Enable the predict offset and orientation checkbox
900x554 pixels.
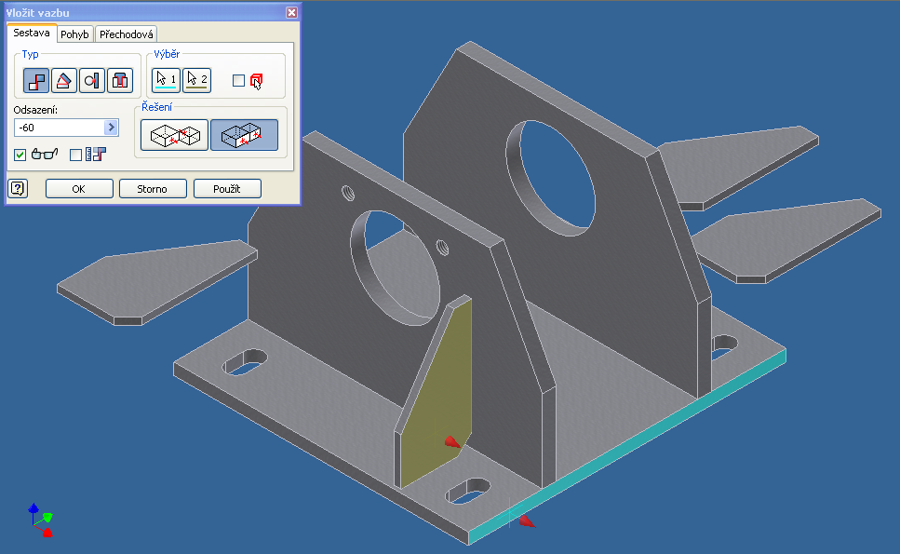click(x=76, y=155)
